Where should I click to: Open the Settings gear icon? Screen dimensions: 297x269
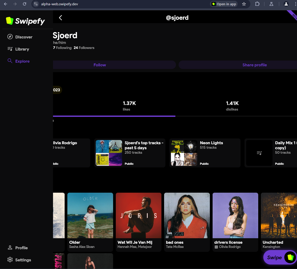coord(10,260)
